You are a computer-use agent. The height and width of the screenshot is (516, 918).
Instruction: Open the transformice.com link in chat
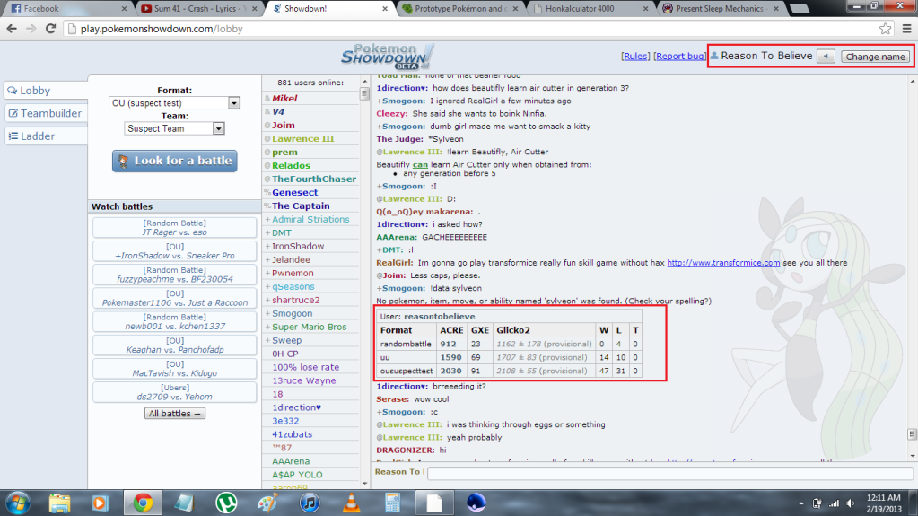(723, 263)
